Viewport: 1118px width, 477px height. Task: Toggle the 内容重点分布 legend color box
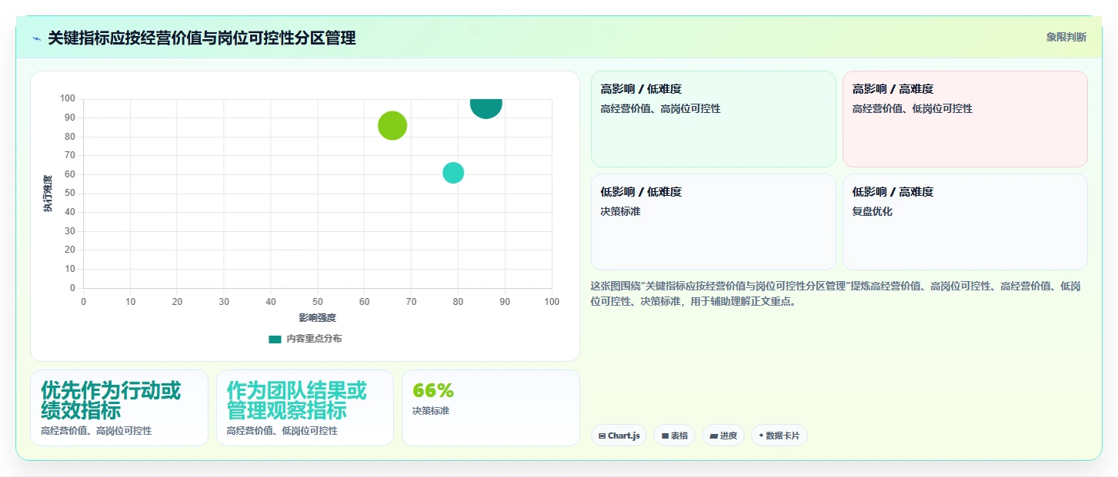coord(275,339)
